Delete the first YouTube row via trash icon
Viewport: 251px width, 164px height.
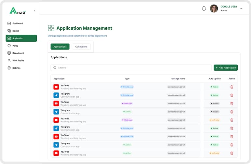[x=232, y=87]
